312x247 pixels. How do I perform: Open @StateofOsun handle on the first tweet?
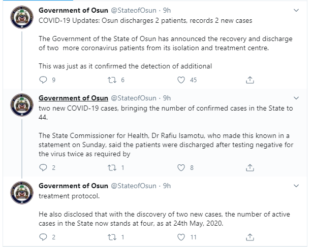[x=134, y=10]
